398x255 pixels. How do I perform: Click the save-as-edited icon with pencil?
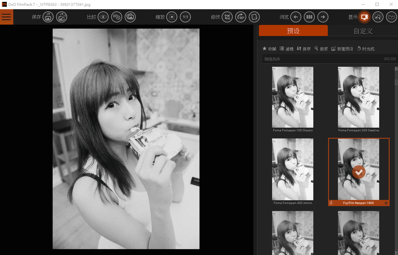[x=62, y=17]
